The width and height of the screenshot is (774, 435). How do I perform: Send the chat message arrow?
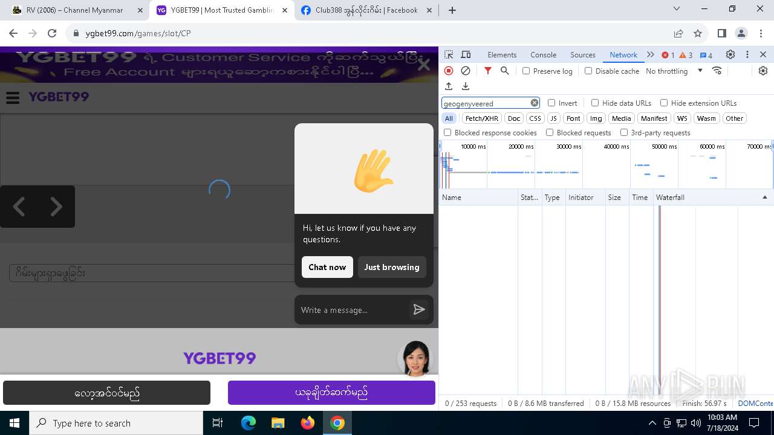pos(419,309)
